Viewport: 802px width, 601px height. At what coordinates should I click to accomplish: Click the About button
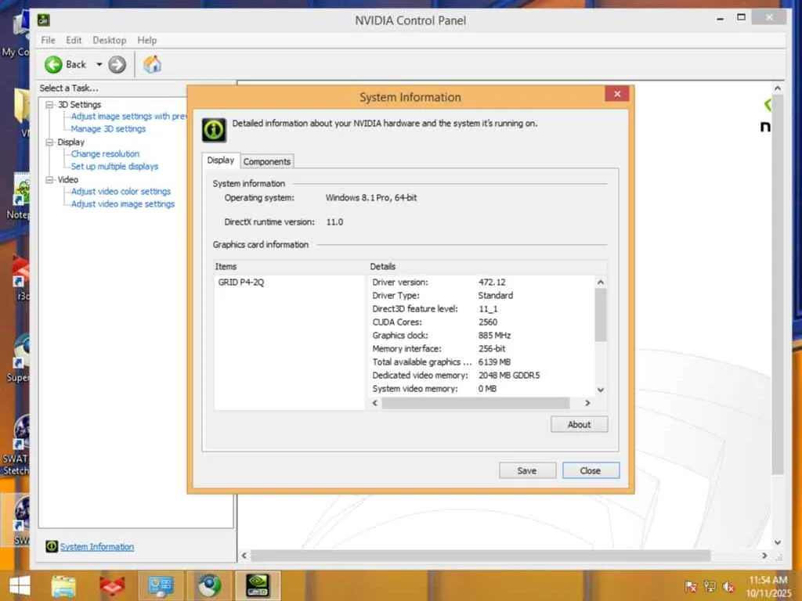click(x=579, y=425)
